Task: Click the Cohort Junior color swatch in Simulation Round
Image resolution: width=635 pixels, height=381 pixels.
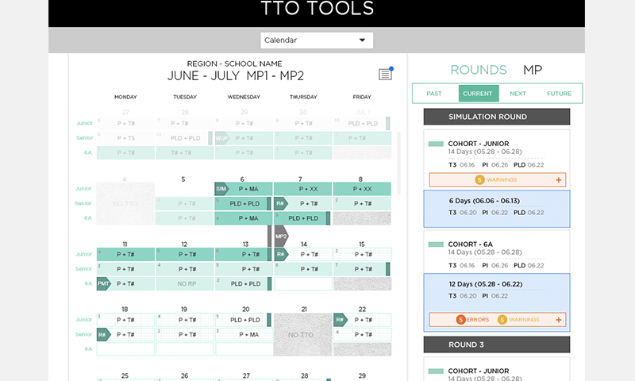Action: [x=436, y=144]
